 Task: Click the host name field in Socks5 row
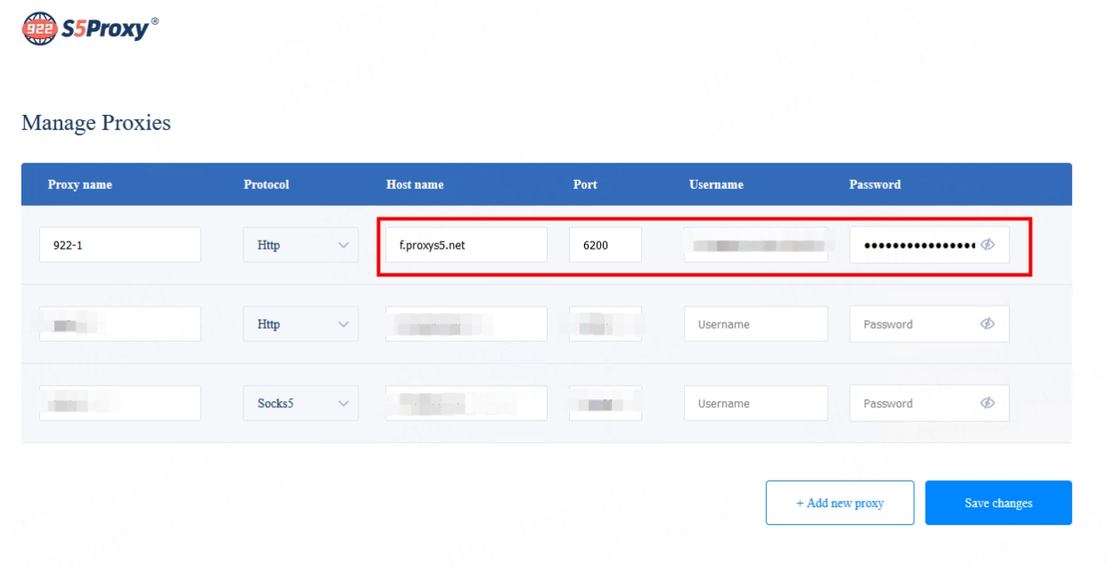point(466,403)
